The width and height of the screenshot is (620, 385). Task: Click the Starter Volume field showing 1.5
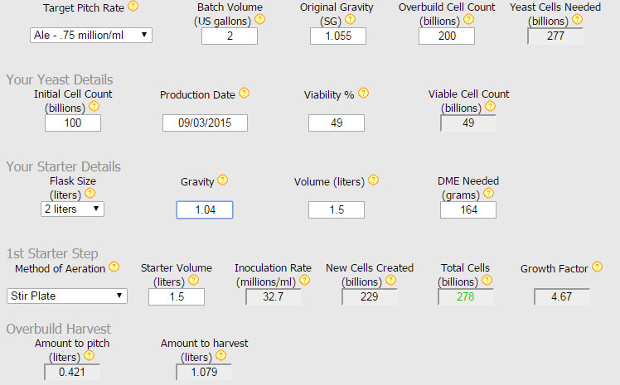pos(177,296)
